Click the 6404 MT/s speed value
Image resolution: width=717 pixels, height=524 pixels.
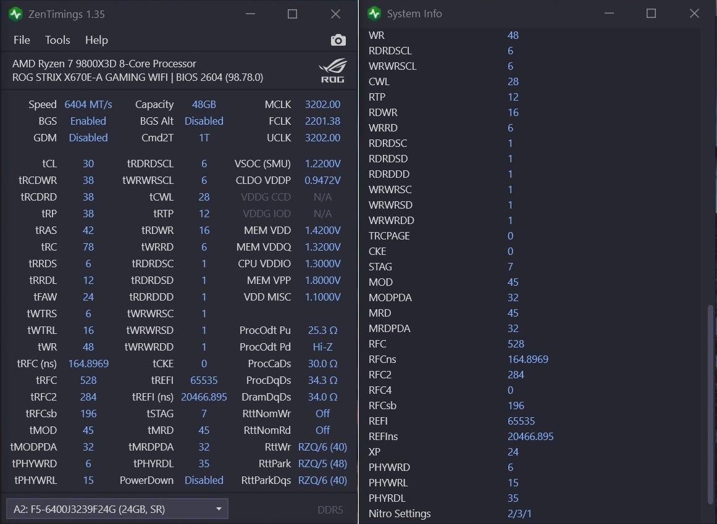(88, 104)
